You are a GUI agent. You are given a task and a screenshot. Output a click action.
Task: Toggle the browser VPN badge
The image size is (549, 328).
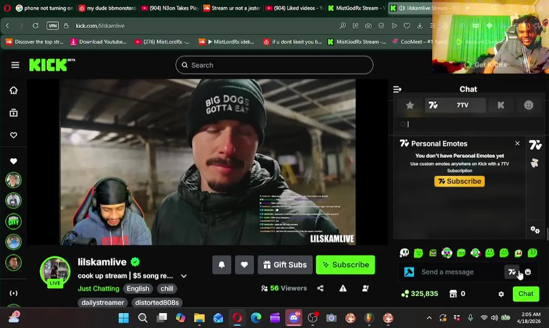[53, 26]
